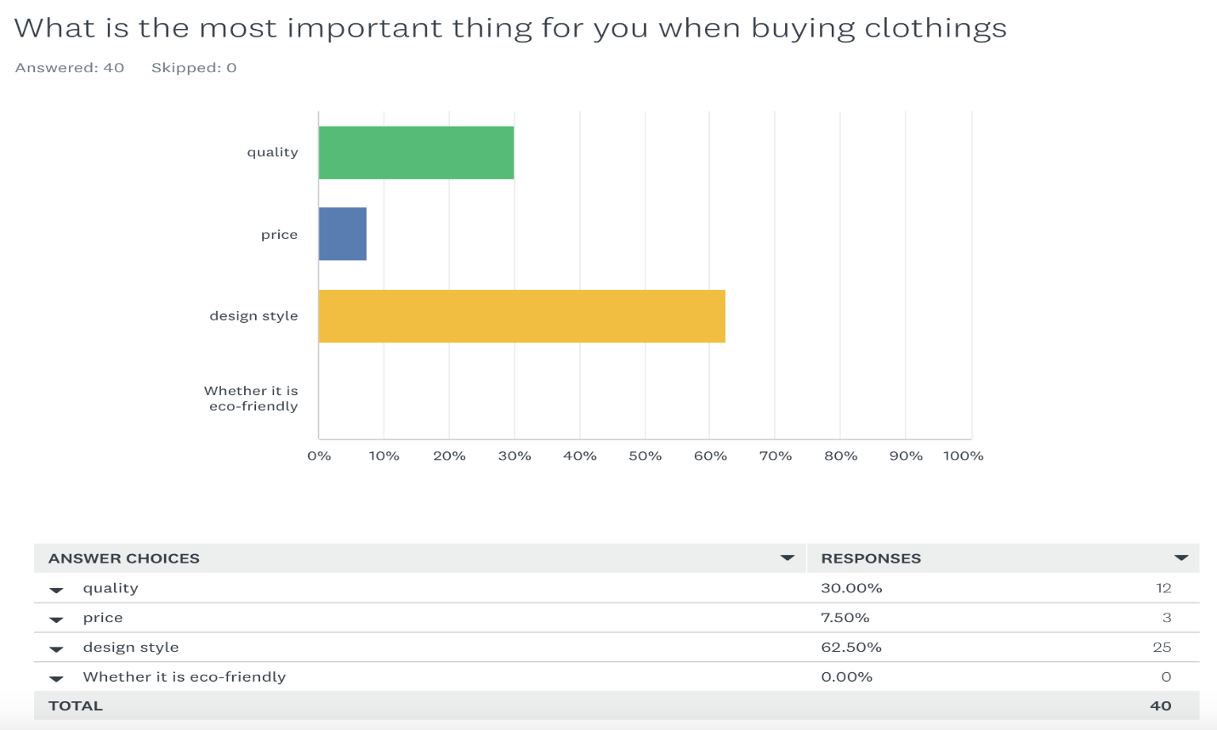Click the Skipped: 0 count text
The width and height of the screenshot is (1217, 730).
click(x=194, y=68)
